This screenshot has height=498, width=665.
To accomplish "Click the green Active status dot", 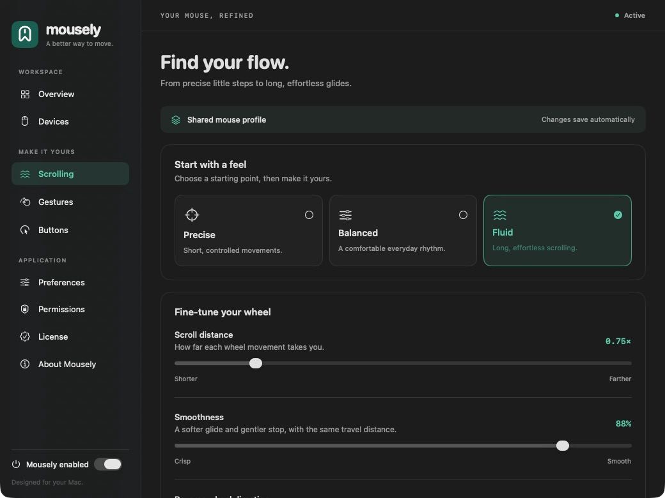I will coord(616,15).
